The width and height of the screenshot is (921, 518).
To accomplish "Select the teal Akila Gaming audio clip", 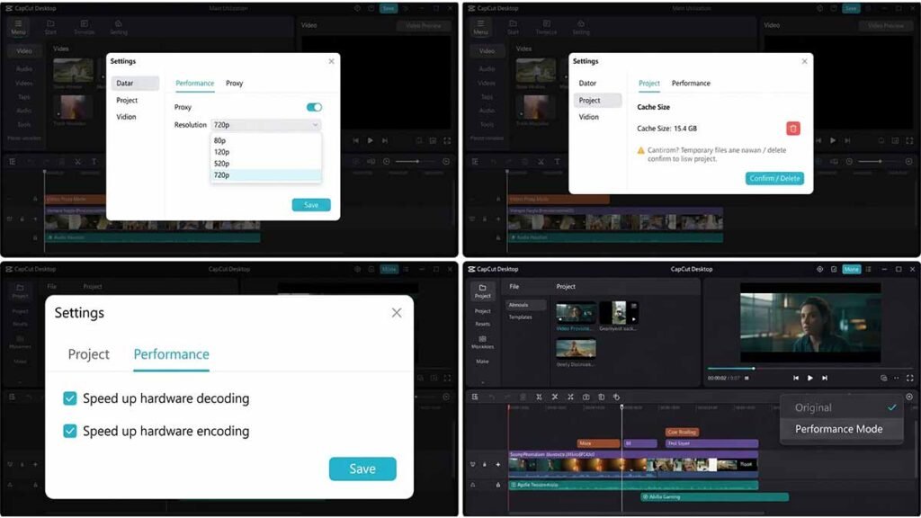I will coord(714,496).
